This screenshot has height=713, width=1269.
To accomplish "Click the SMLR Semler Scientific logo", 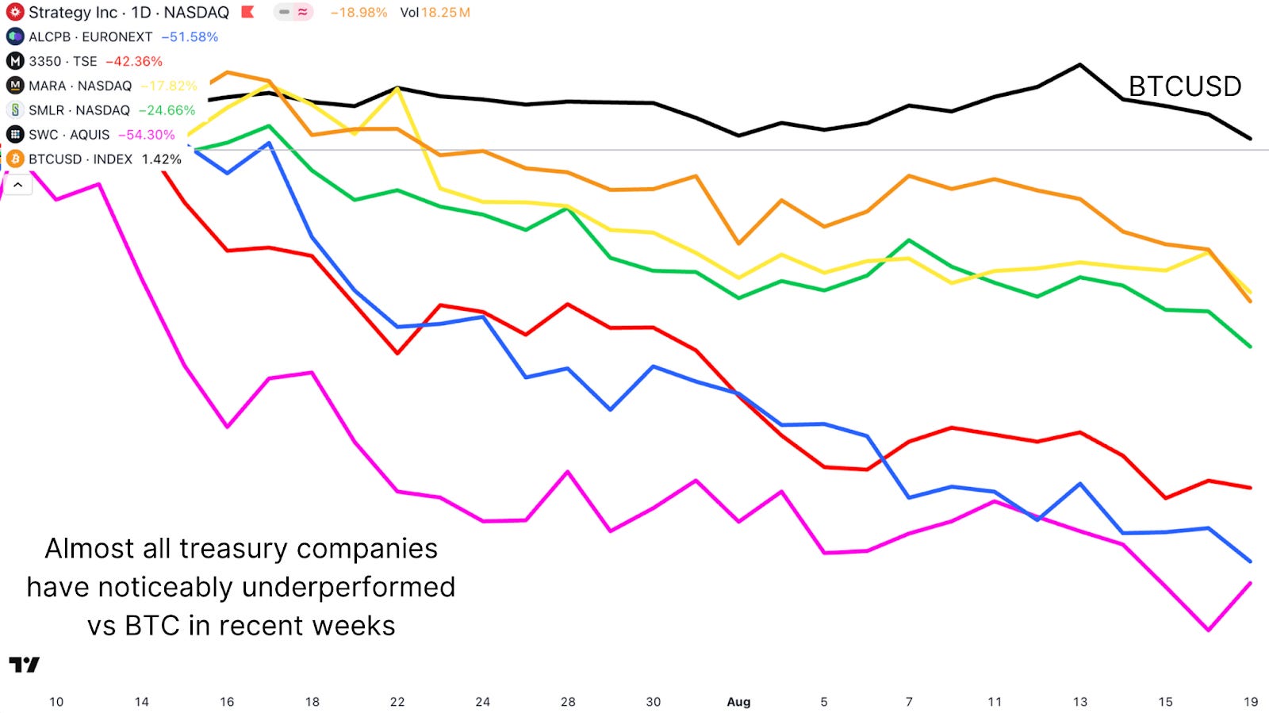I will click(x=13, y=110).
